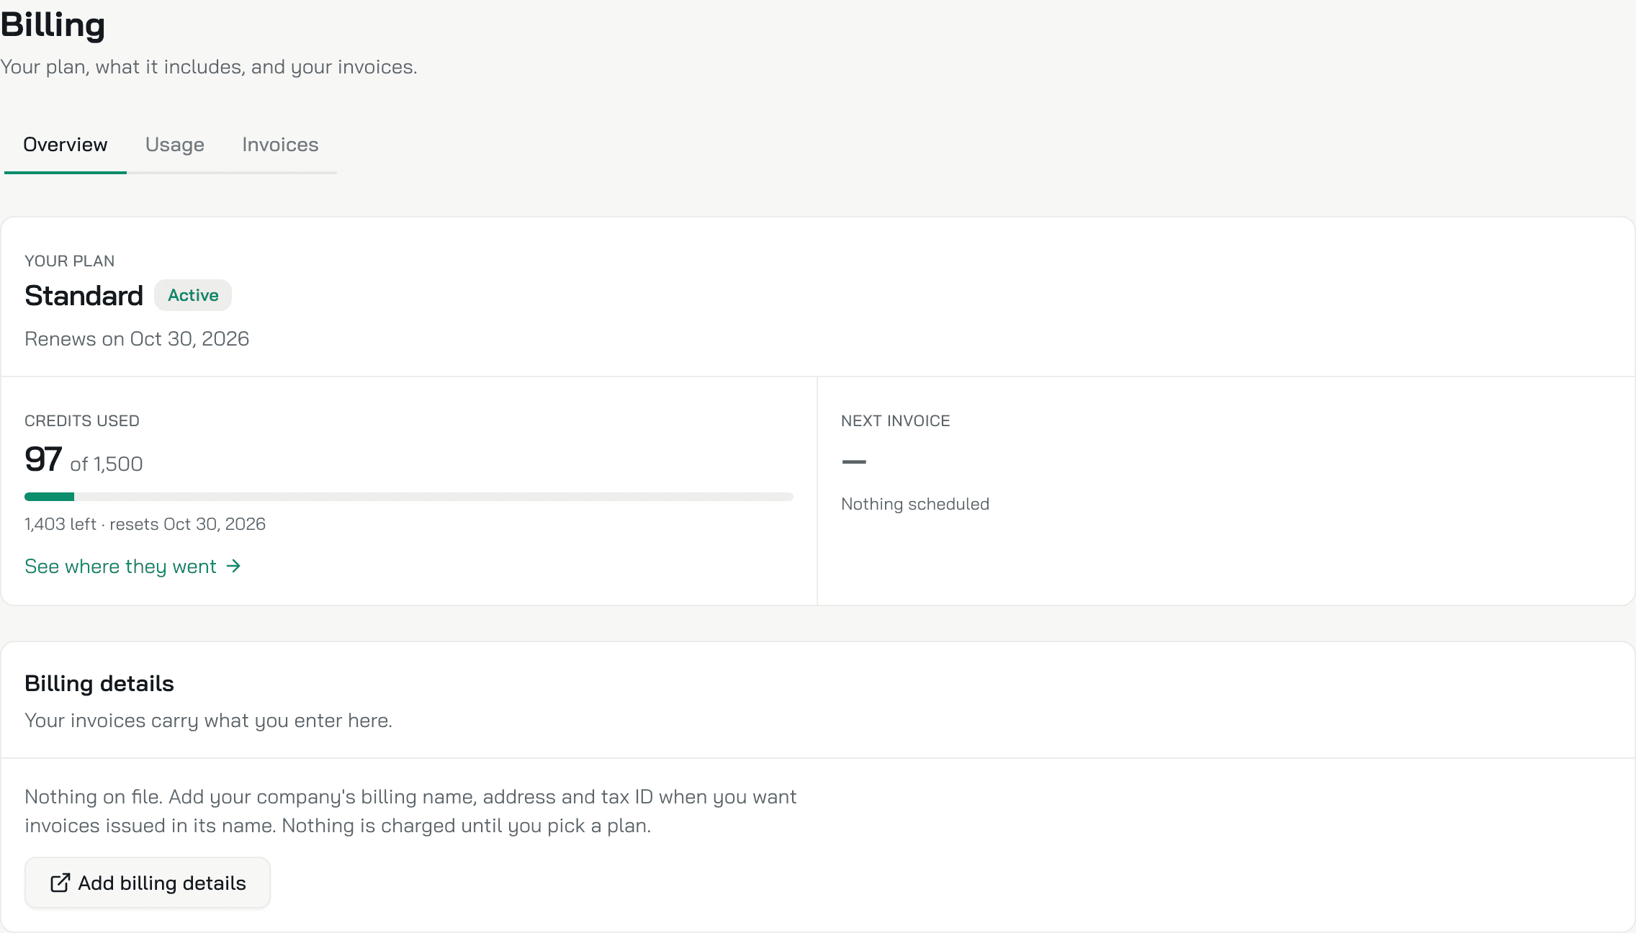The width and height of the screenshot is (1636, 933).
Task: Click the Standard plan name
Action: click(84, 296)
